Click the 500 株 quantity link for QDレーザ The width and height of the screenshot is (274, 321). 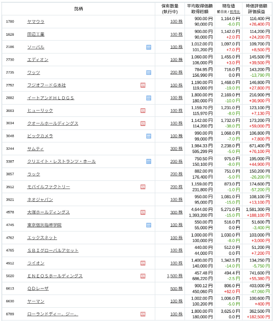(x=176, y=289)
